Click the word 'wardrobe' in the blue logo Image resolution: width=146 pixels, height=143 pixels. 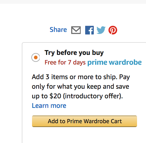[125, 62]
